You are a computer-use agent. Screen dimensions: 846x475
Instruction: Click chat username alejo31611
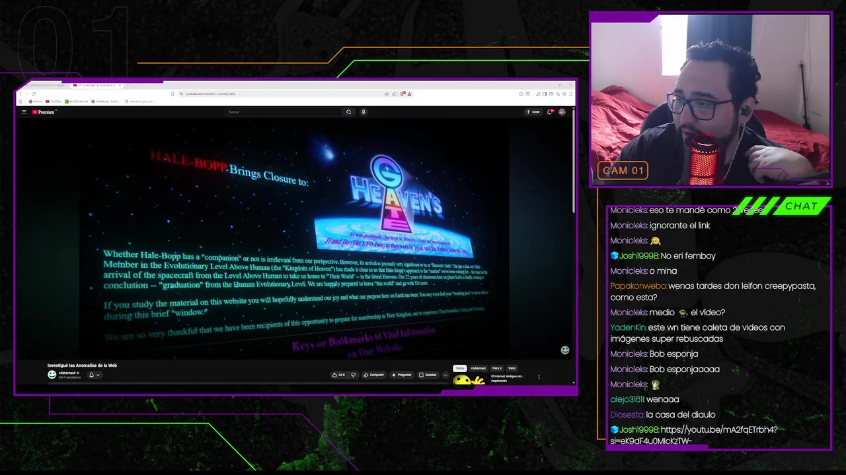click(x=627, y=399)
